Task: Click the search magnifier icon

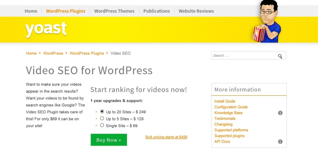Action: [x=280, y=56]
